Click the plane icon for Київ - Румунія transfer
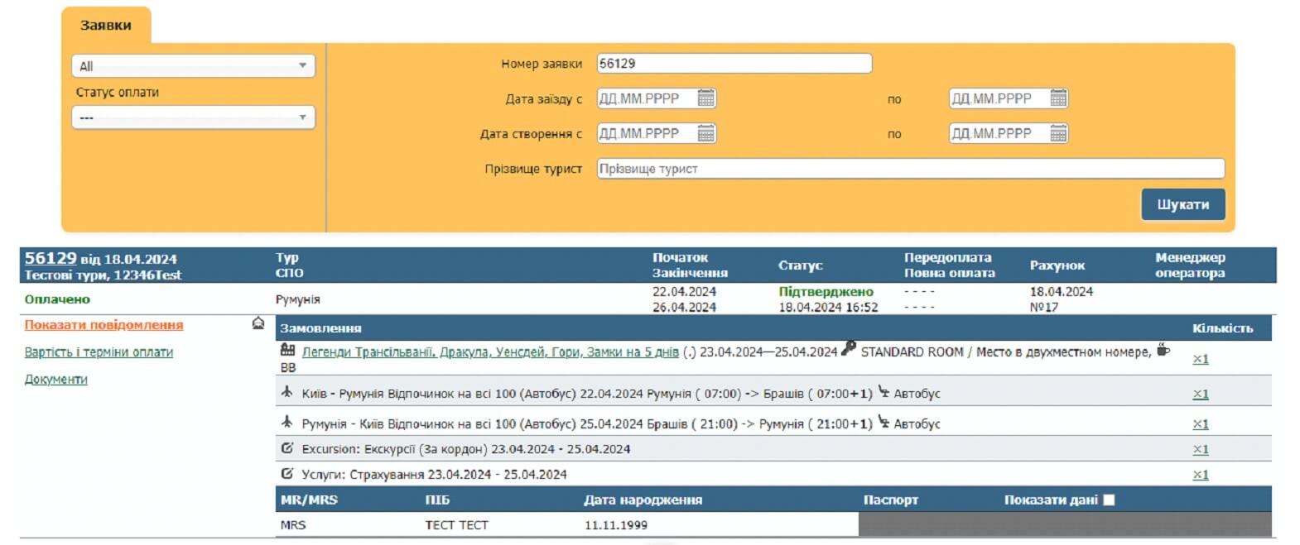The width and height of the screenshot is (1300, 545). [x=287, y=392]
